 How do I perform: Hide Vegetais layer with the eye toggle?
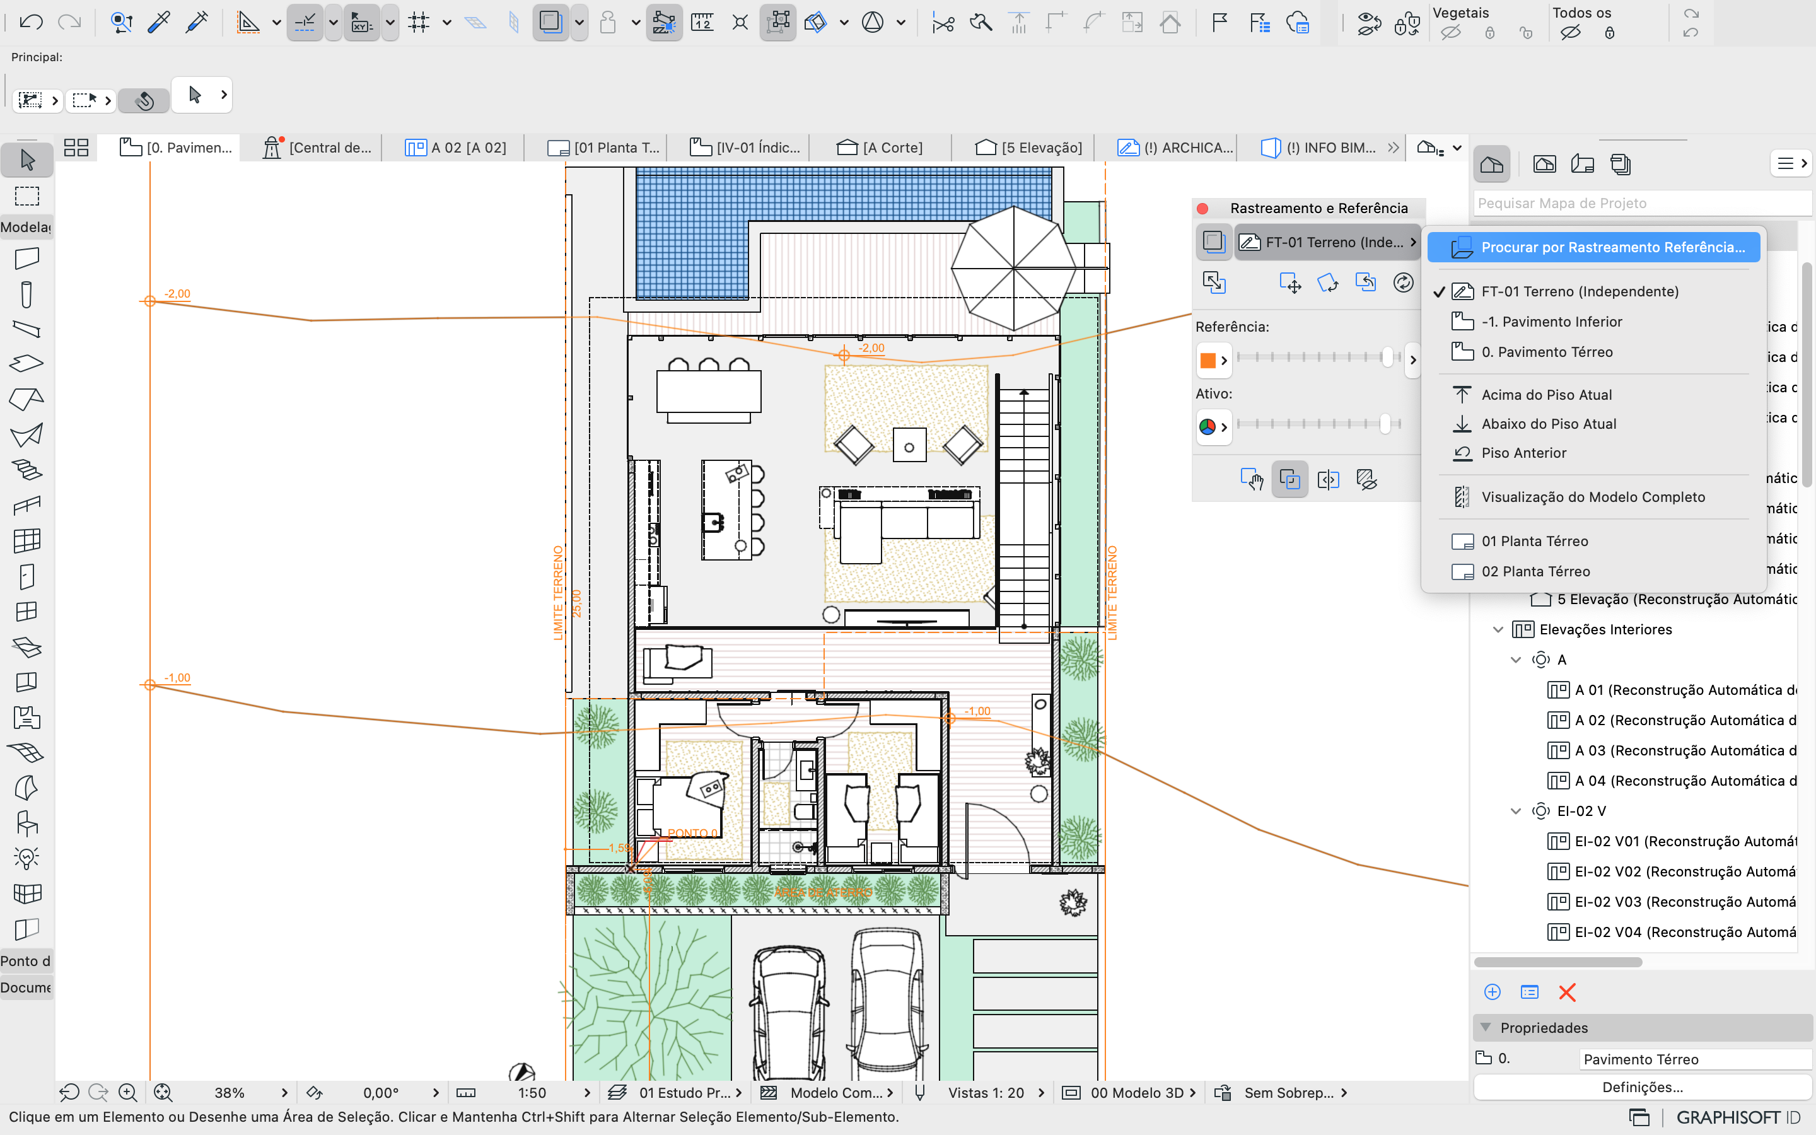click(1452, 32)
